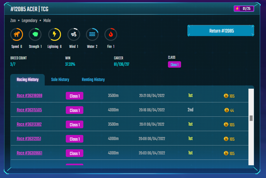This screenshot has height=178, width=266.
Task: Click the energy bolt icon beside 01/25
Action: [237, 9]
